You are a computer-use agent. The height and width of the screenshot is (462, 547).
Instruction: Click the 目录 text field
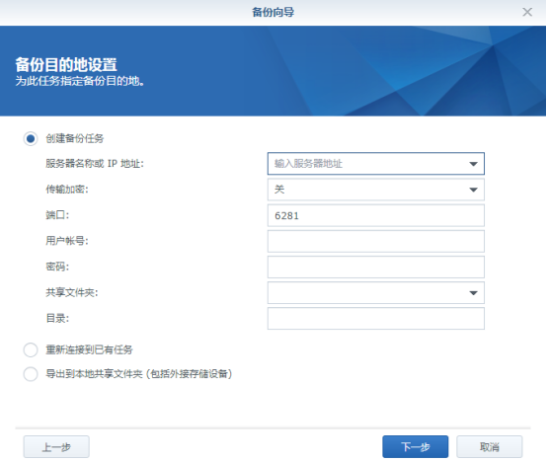(376, 318)
